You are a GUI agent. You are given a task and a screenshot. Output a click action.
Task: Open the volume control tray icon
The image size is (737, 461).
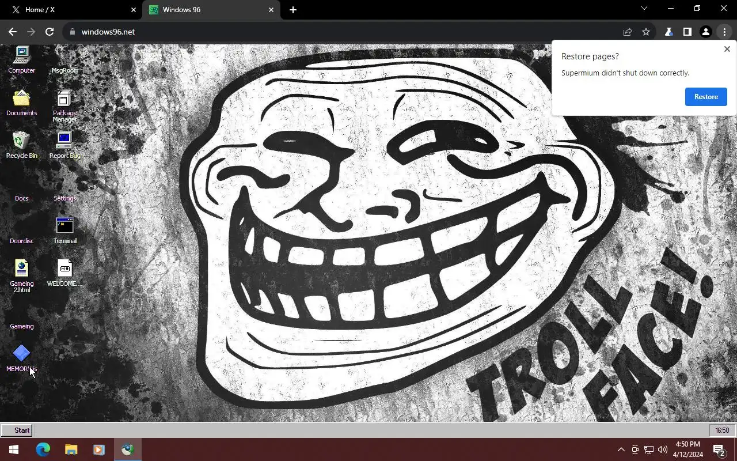663,449
